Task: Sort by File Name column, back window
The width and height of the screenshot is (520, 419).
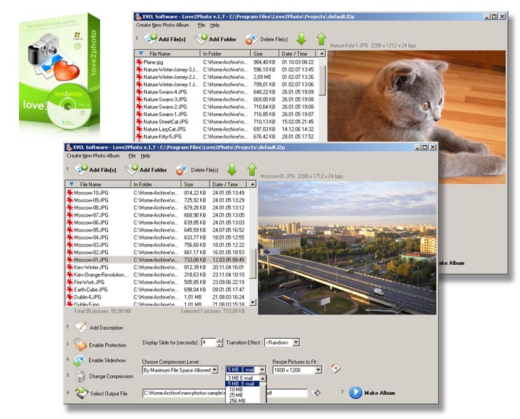Action: (167, 54)
